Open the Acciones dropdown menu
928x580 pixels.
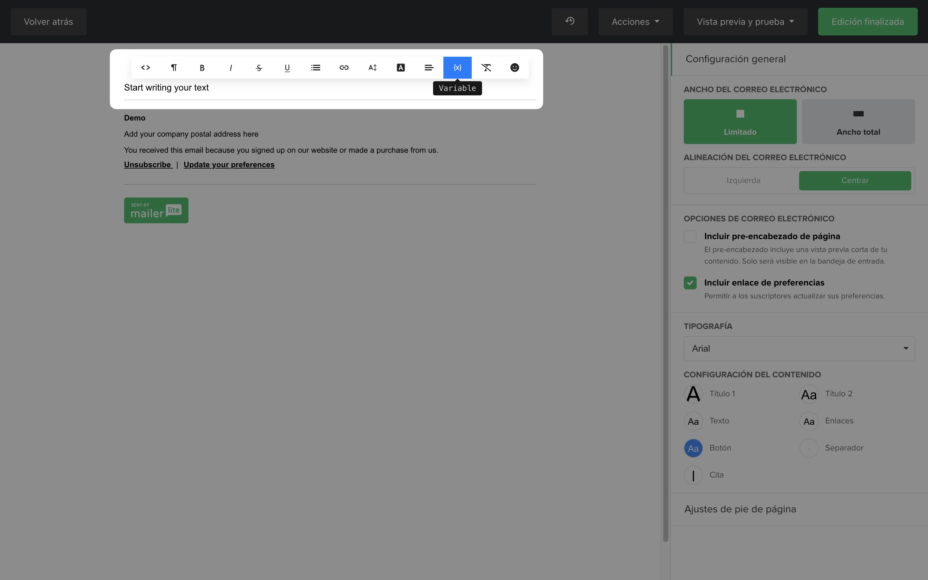[x=635, y=22]
